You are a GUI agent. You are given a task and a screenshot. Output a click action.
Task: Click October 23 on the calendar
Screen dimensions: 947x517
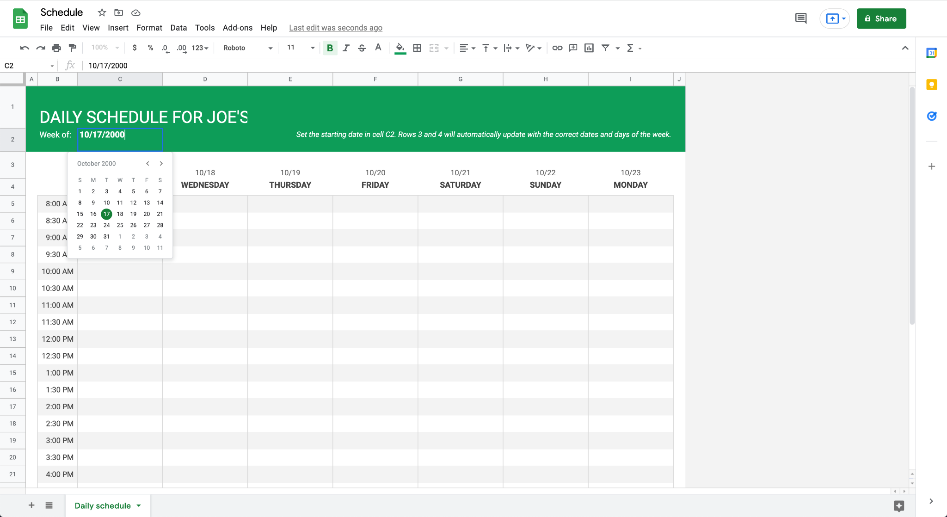click(x=93, y=225)
